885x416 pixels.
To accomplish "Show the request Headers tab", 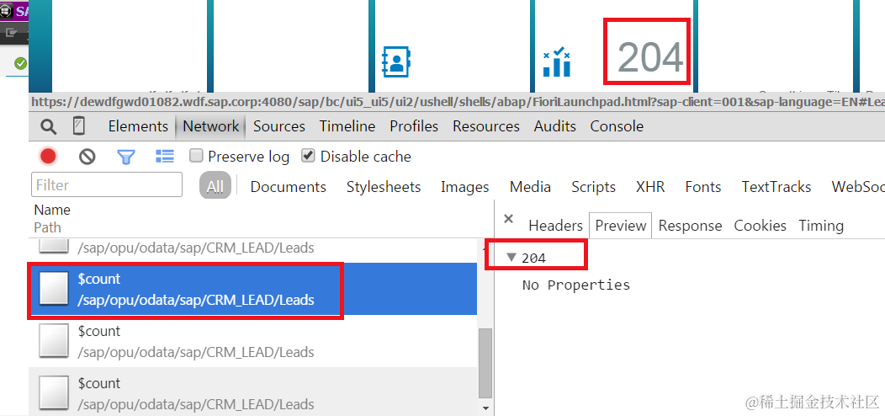I will 555,226.
